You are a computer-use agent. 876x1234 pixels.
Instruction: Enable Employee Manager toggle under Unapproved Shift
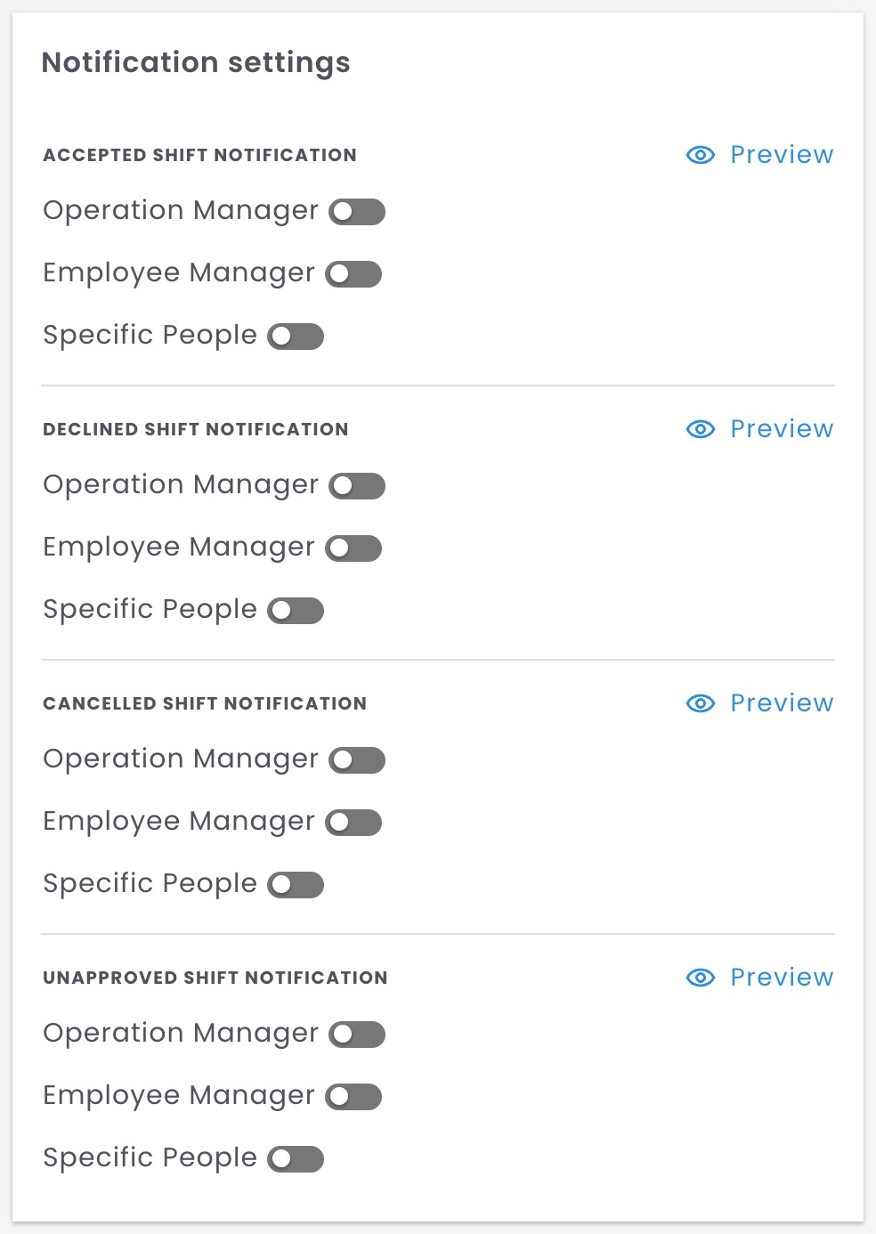tap(353, 1097)
